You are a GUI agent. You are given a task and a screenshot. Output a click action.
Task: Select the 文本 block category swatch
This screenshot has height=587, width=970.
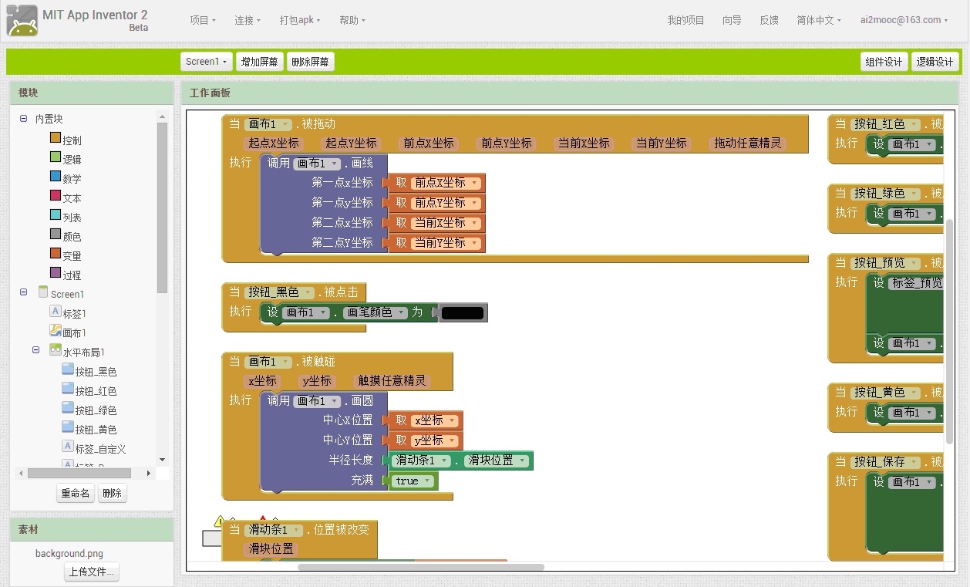tap(56, 196)
